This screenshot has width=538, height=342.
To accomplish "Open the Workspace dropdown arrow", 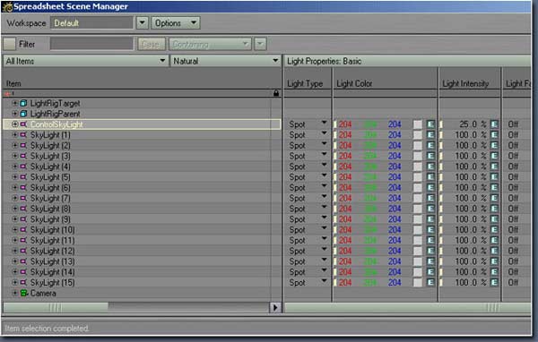I will click(142, 23).
